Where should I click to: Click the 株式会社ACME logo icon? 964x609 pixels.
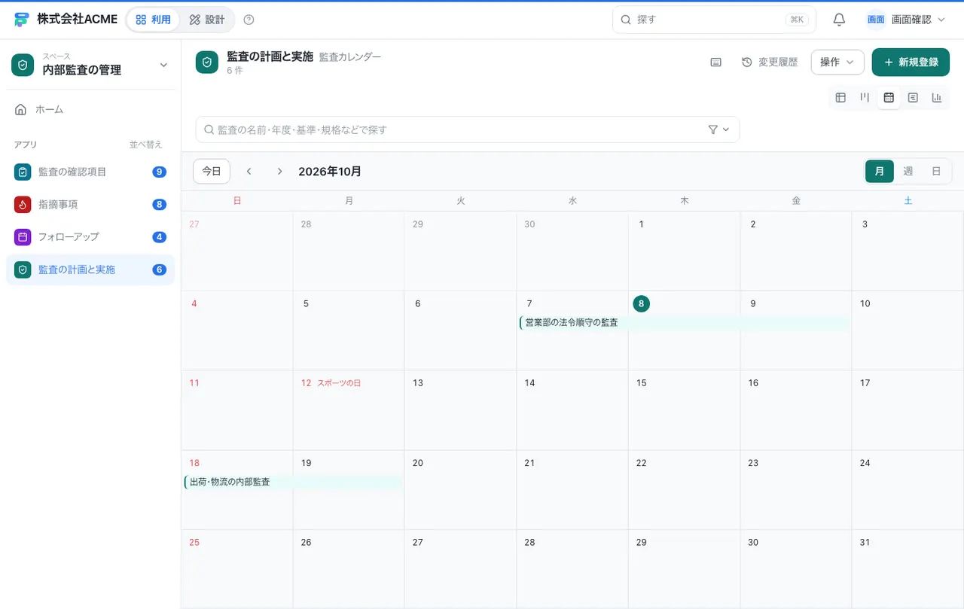tap(21, 20)
